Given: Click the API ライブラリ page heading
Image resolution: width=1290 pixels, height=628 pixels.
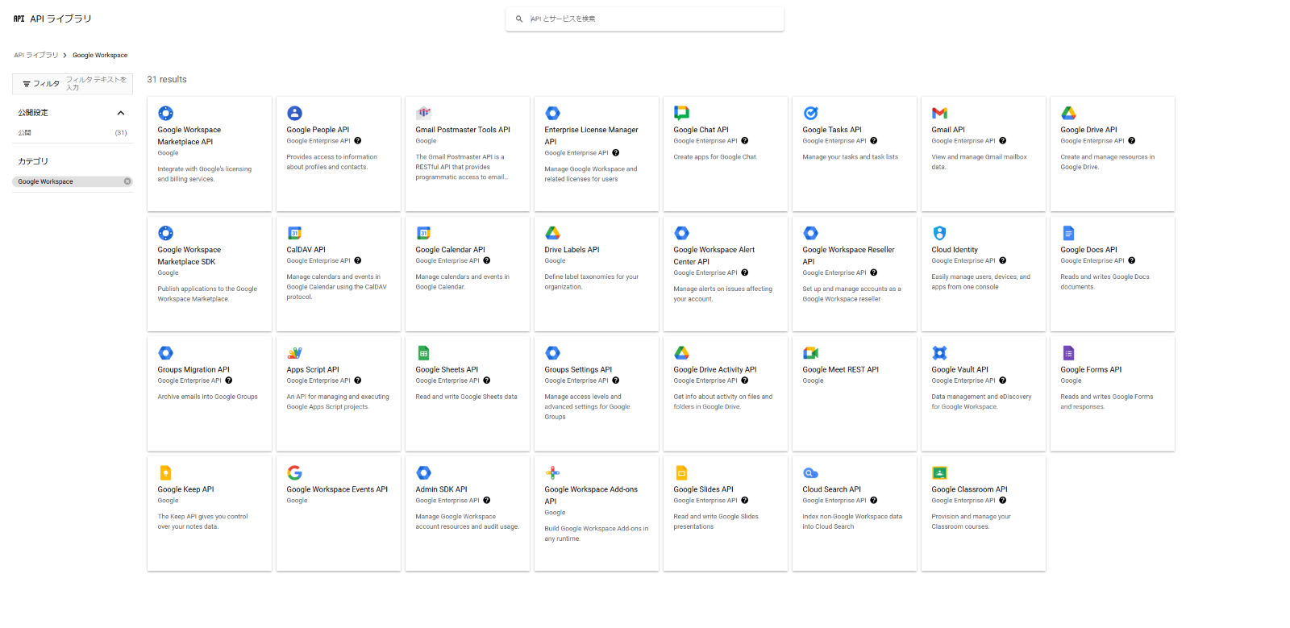Looking at the screenshot, I should click(x=60, y=19).
